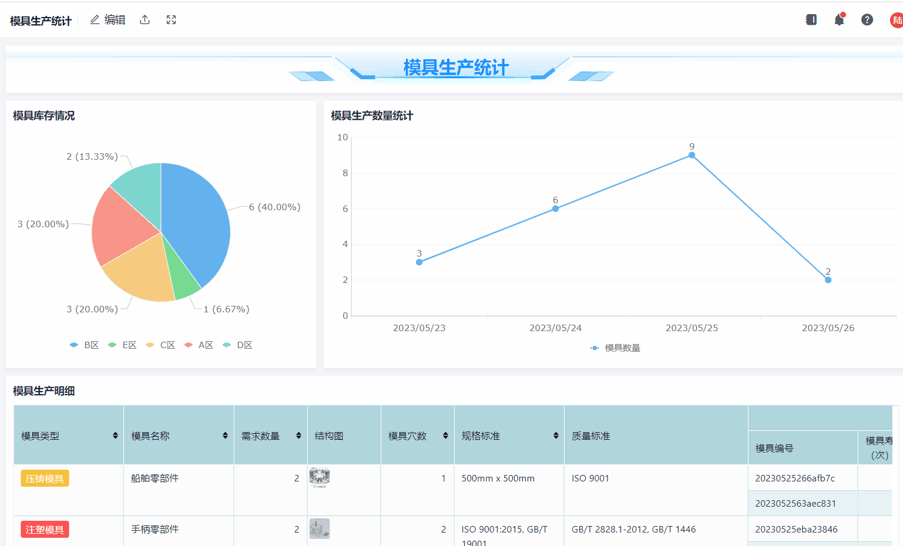This screenshot has height=546, width=903.
Task: Sort by 模具名称 column
Action: click(x=225, y=436)
